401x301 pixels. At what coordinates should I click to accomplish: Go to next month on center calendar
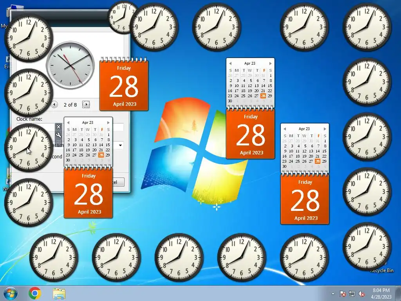click(x=271, y=63)
